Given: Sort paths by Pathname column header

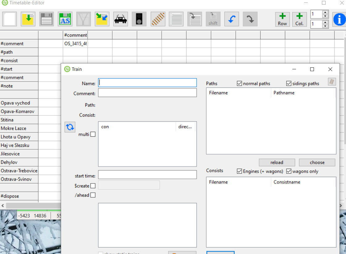Looking at the screenshot, I should [x=284, y=93].
